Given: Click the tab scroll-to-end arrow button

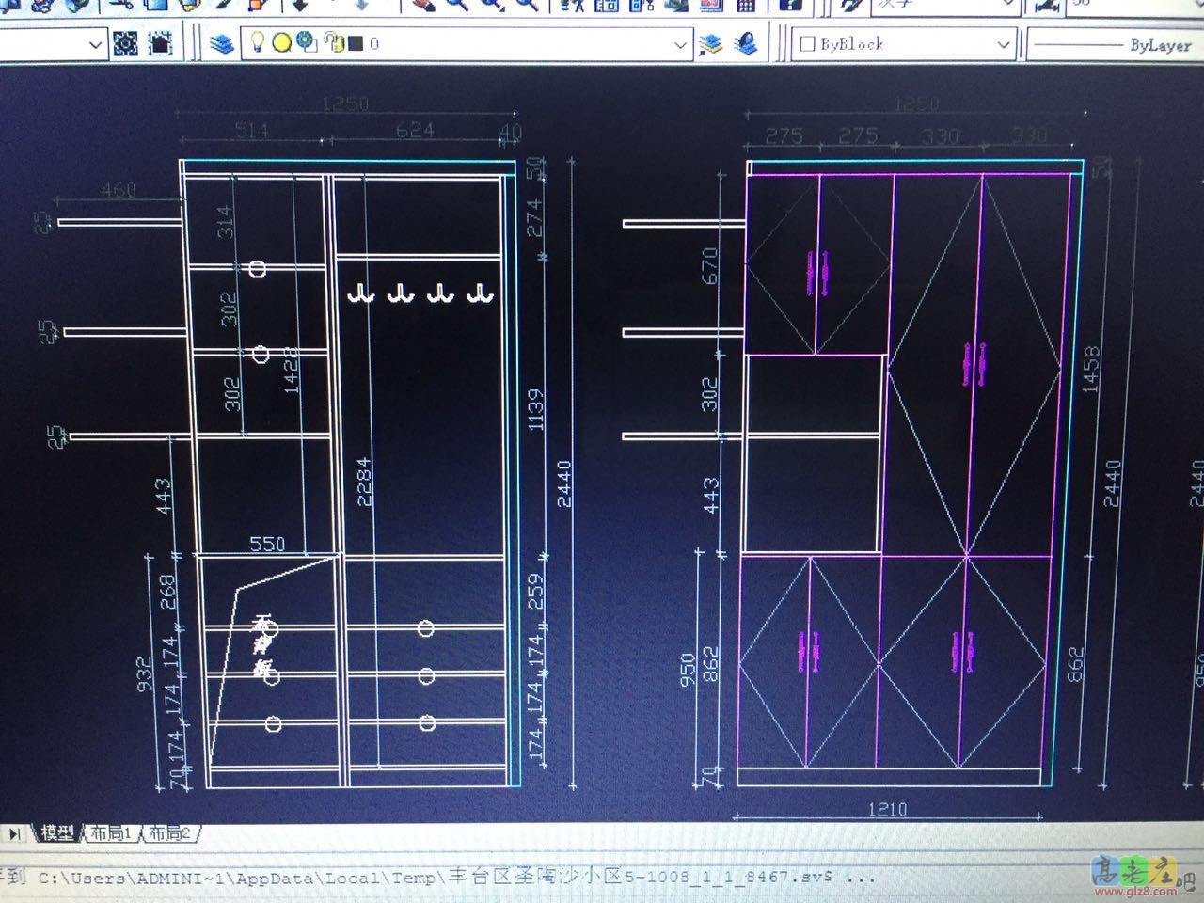Looking at the screenshot, I should (x=14, y=834).
